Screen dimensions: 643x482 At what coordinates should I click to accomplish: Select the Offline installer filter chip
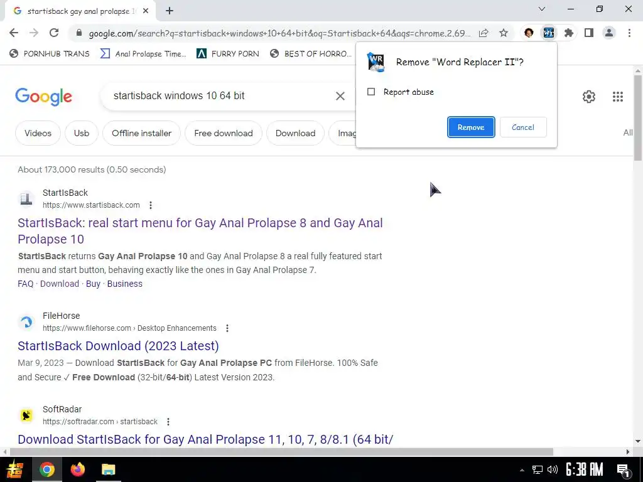coord(141,133)
